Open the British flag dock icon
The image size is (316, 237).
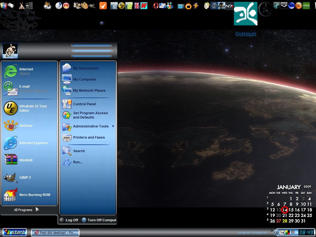coord(137,6)
